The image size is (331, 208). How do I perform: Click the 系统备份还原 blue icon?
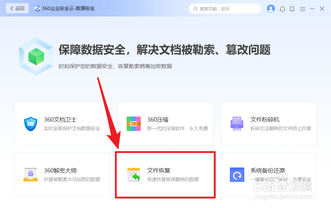click(x=237, y=175)
